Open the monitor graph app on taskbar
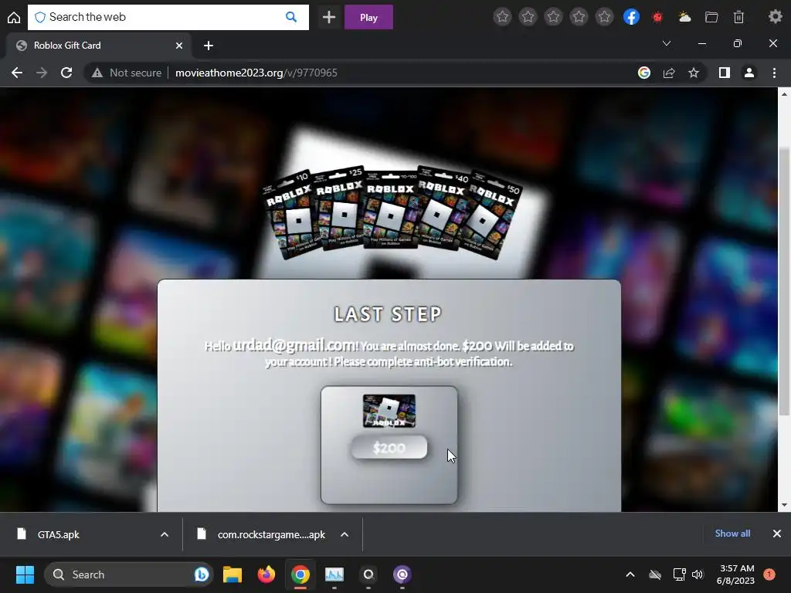 pos(334,574)
